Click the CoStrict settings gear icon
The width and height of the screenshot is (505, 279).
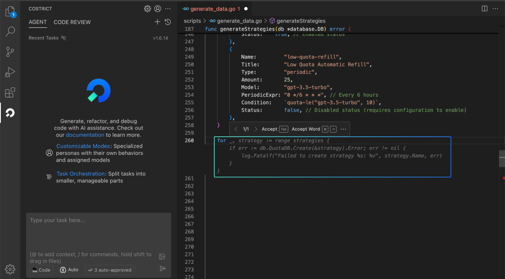147,8
